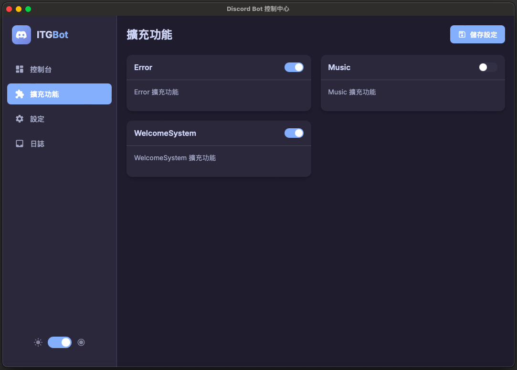Click the ITGBot Discord logo icon
Viewport: 517px width, 370px height.
click(21, 35)
